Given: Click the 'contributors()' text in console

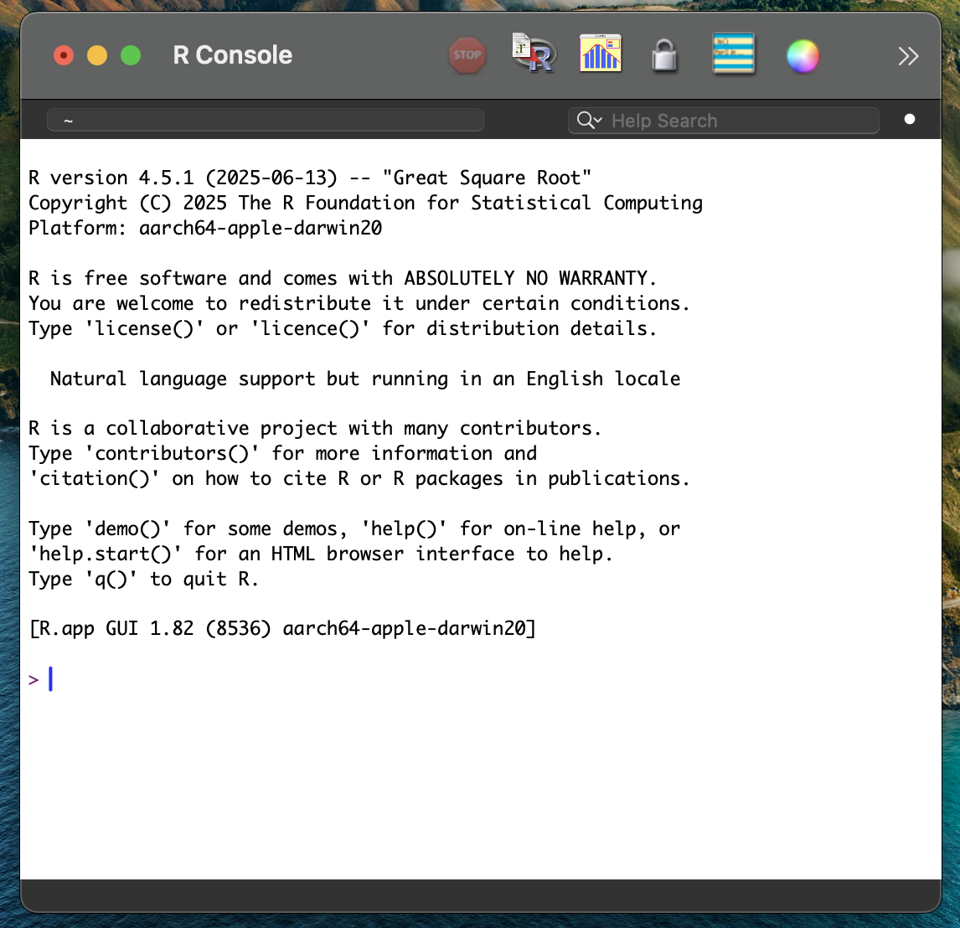Looking at the screenshot, I should (172, 453).
